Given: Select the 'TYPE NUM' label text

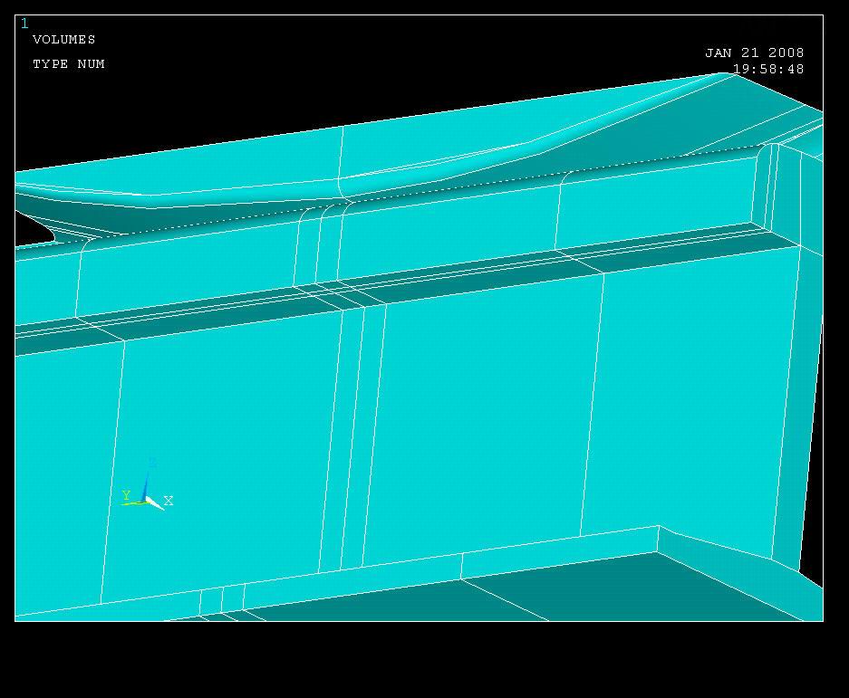Looking at the screenshot, I should click(69, 64).
